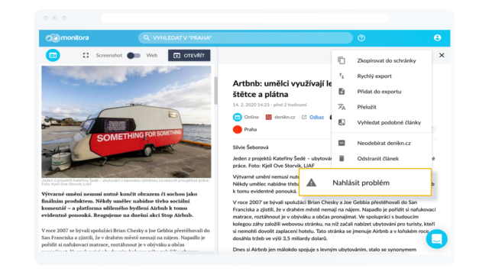Open the user account profile icon
Screen dimensions: 489x275
(x=437, y=37)
